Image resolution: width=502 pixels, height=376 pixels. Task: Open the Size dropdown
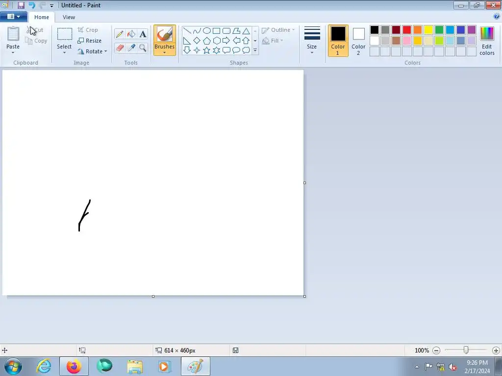[312, 41]
